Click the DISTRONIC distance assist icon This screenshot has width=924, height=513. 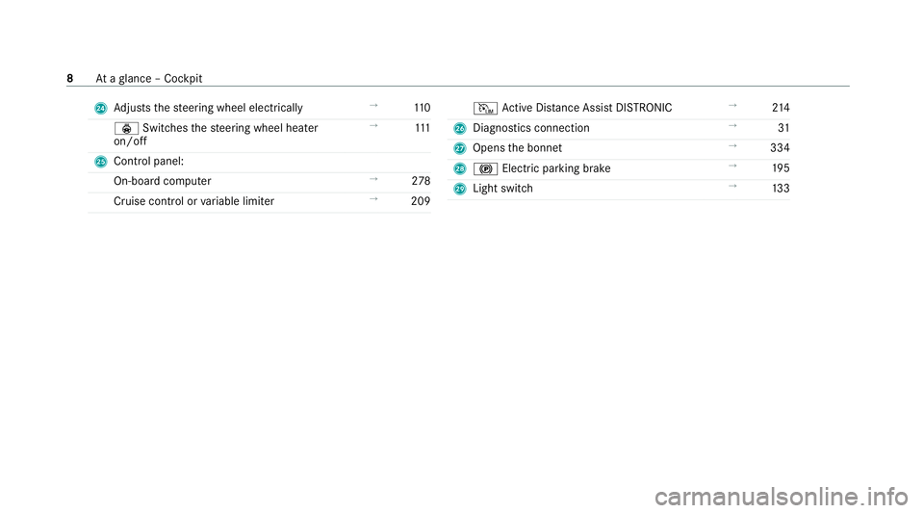[485, 109]
